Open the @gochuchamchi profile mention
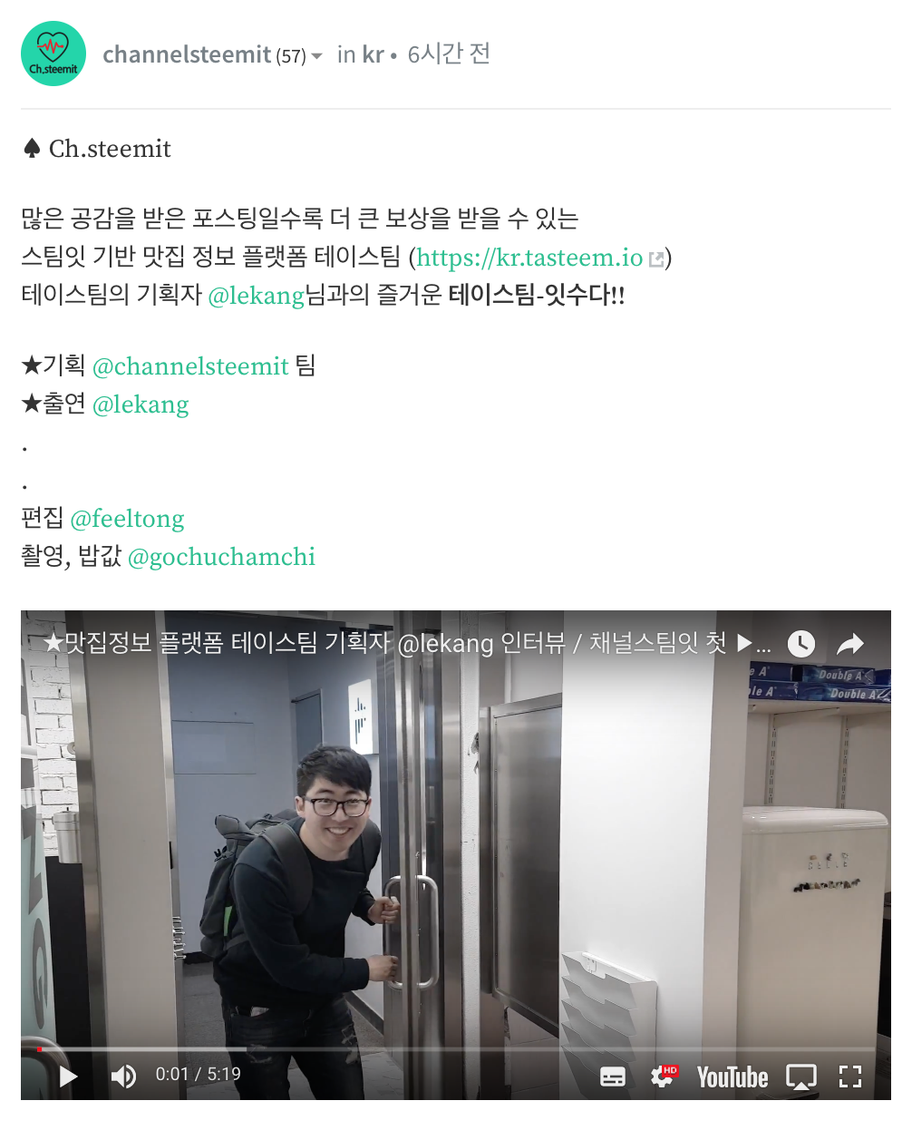The image size is (912, 1130). pyautogui.click(x=221, y=557)
